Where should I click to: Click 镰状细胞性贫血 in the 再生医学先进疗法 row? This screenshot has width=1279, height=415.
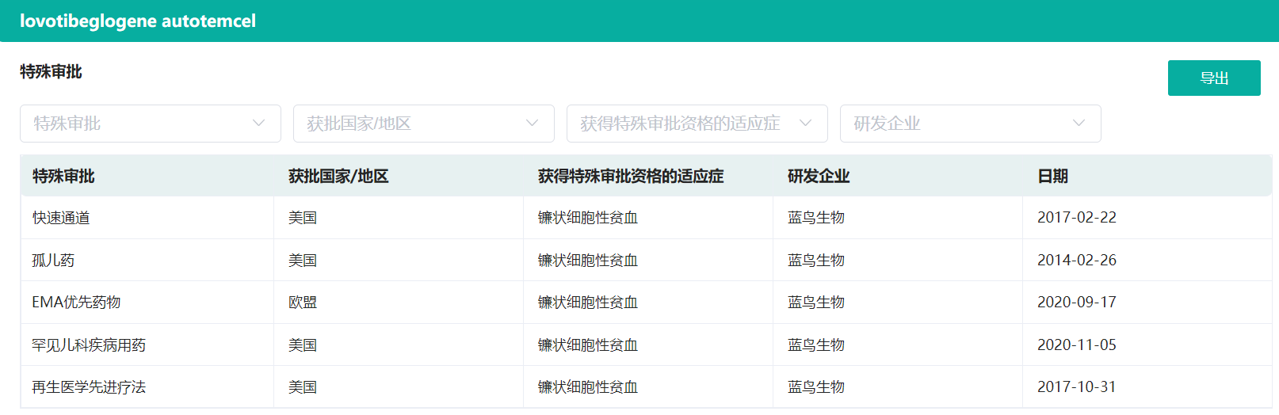(x=588, y=386)
